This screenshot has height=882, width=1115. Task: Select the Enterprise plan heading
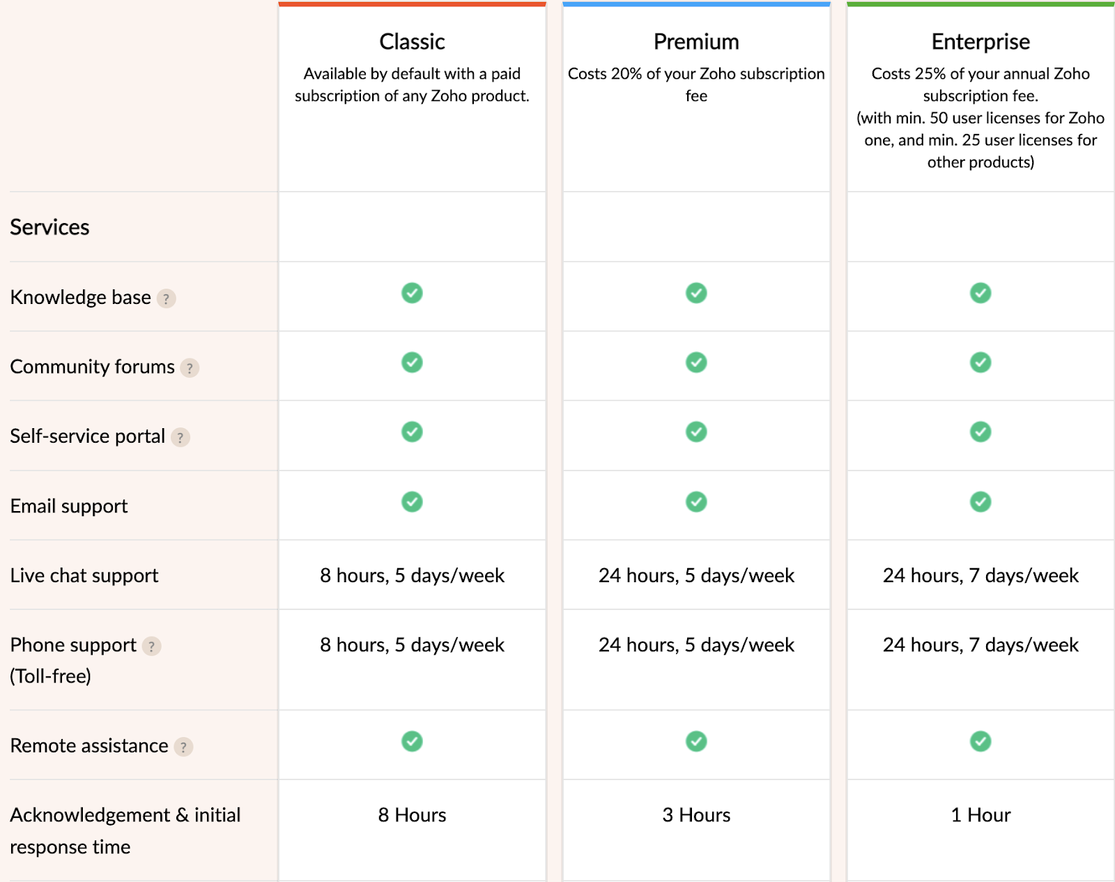pos(981,42)
